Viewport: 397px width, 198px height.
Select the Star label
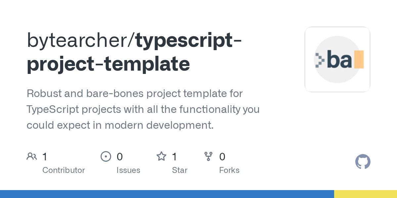[180, 170]
